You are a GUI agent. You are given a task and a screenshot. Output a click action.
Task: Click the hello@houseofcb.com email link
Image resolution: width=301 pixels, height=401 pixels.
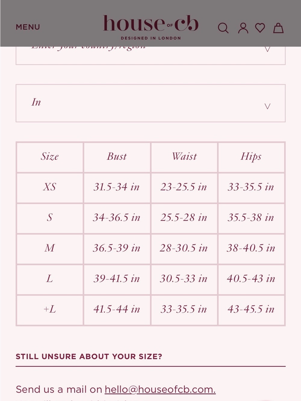click(x=160, y=389)
